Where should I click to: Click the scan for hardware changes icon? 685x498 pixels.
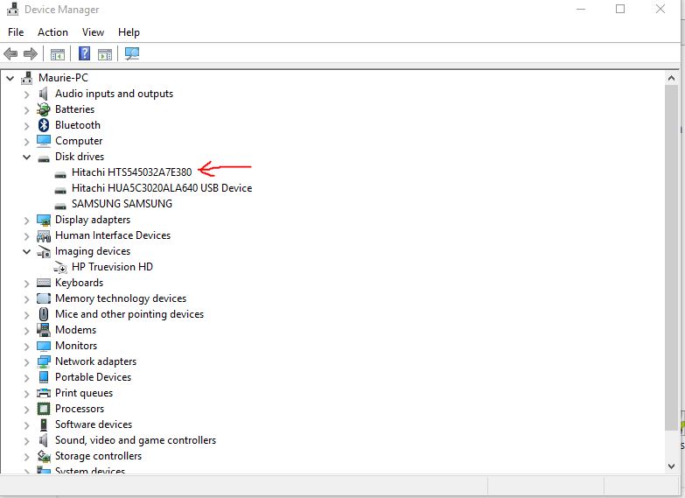coord(132,53)
